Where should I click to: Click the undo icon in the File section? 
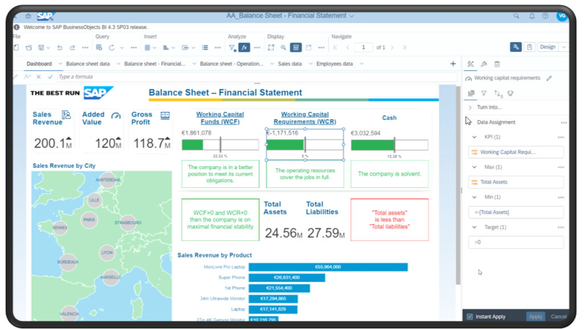point(60,47)
